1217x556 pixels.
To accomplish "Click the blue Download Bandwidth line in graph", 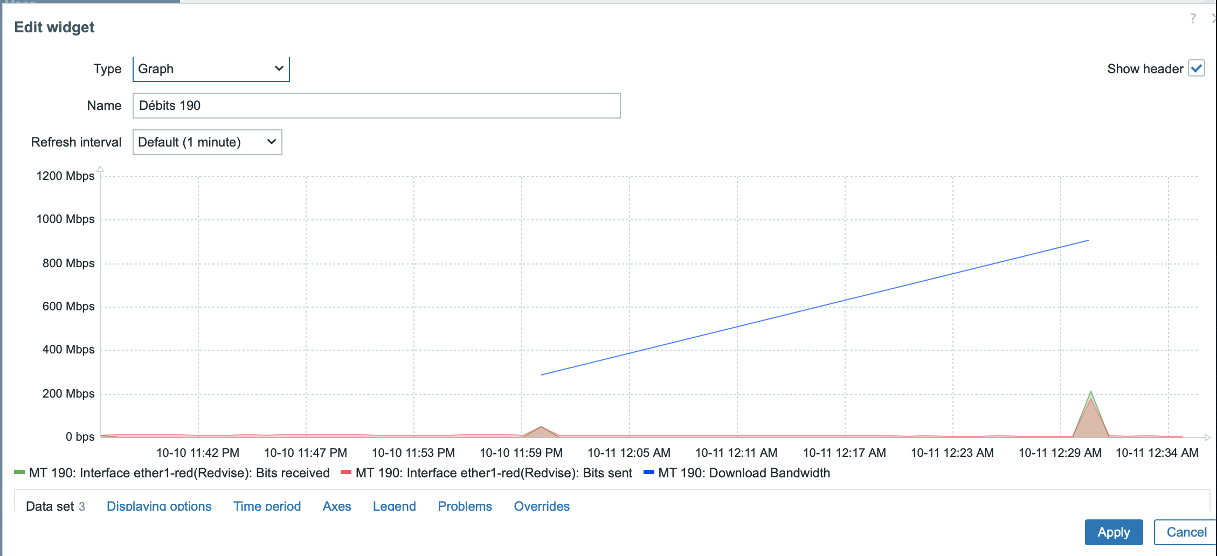I will pos(815,308).
